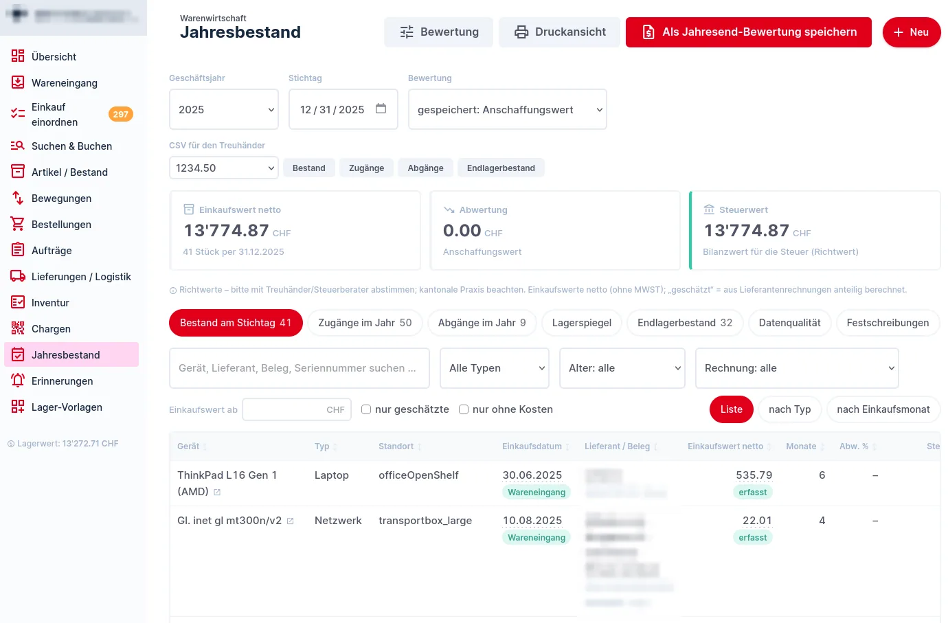Switch to 'nach Einkaufsmonat' grouping

pyautogui.click(x=883, y=409)
